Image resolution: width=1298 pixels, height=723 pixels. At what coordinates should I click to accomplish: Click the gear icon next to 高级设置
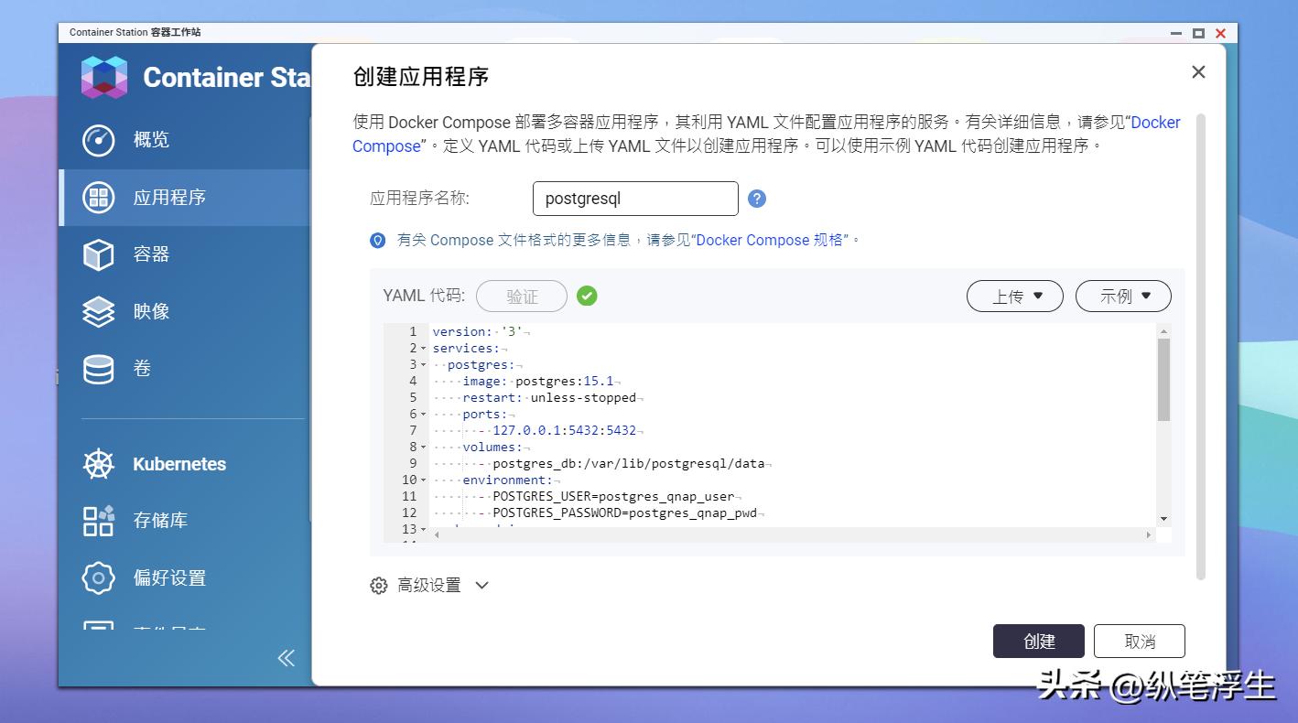pos(378,585)
